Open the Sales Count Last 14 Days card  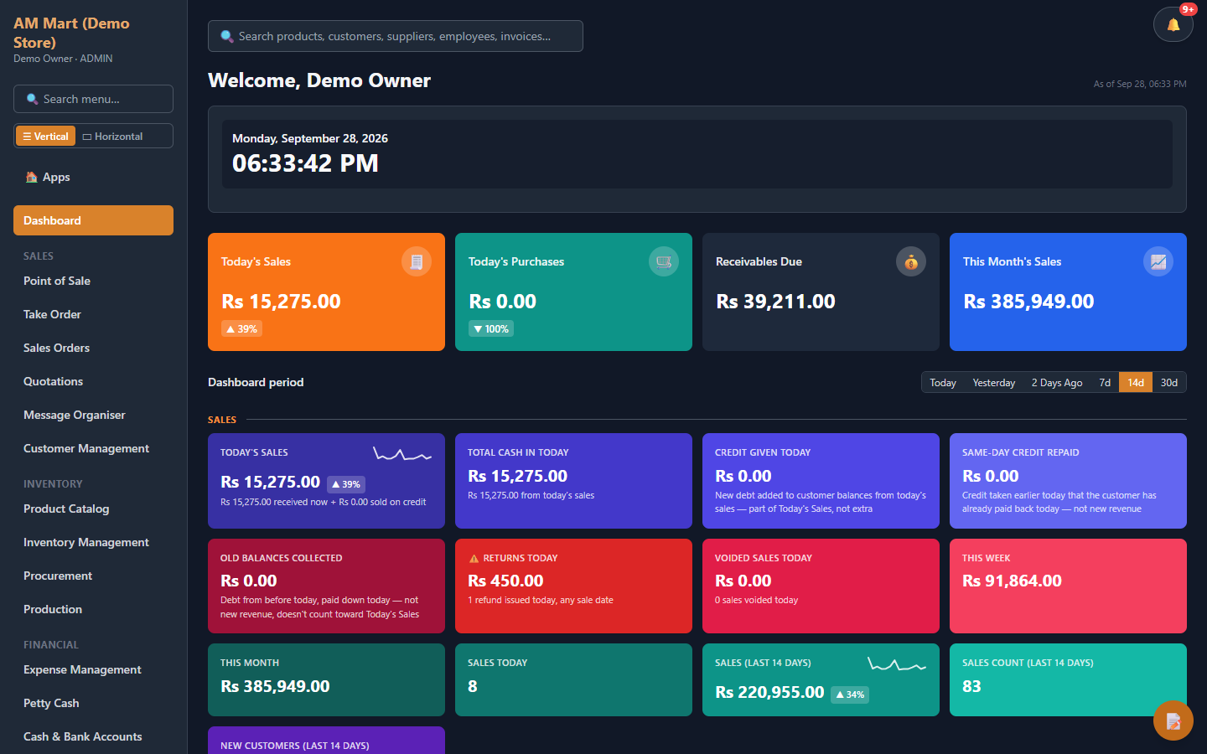(1068, 679)
